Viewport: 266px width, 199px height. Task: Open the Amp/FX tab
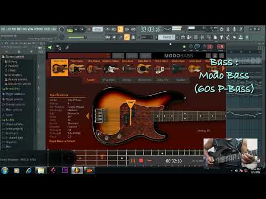pyautogui.click(x=162, y=80)
